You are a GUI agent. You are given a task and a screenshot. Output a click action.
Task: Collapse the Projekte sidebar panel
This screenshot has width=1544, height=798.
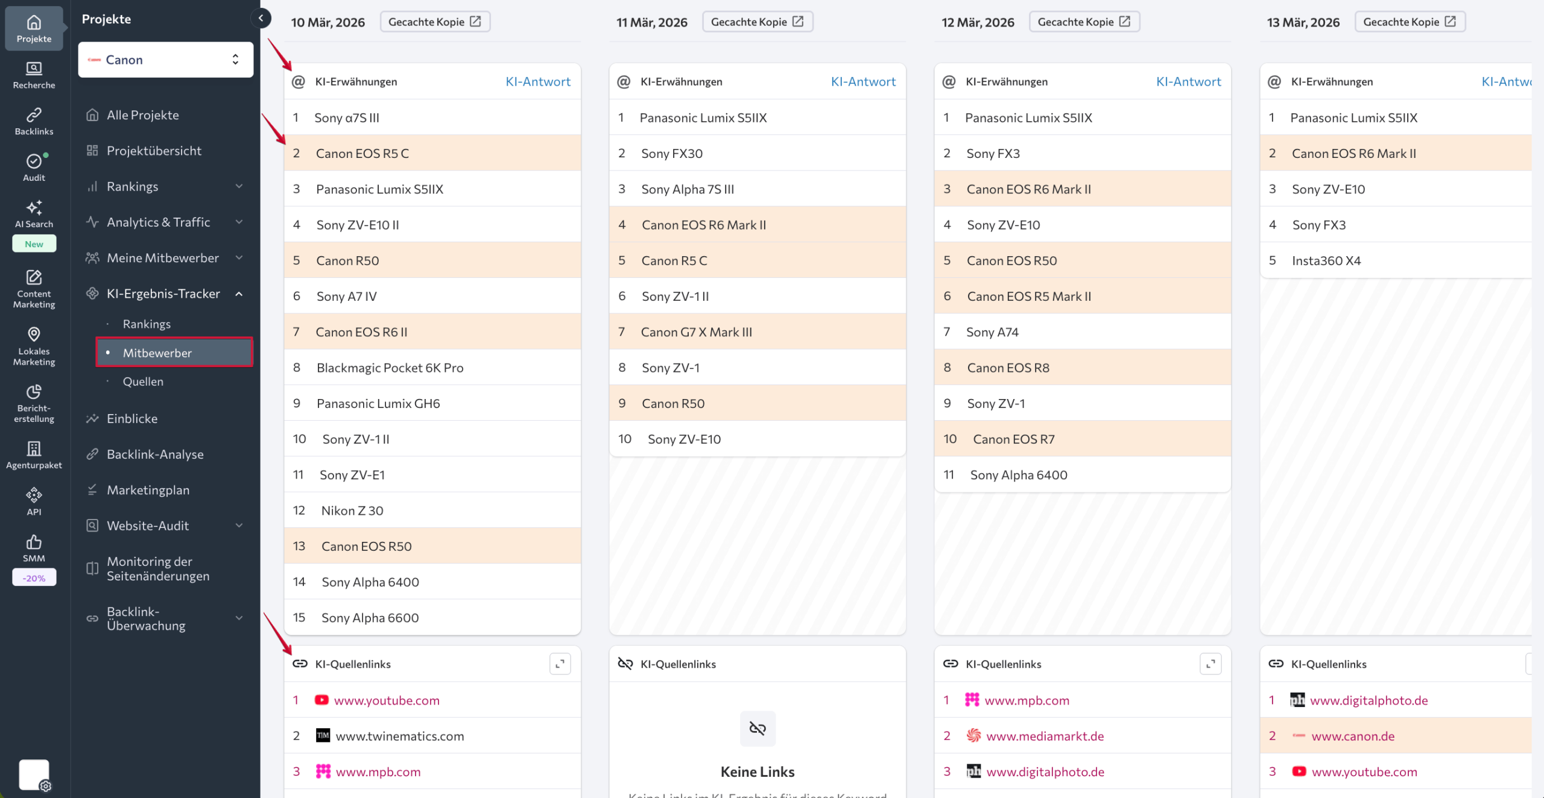pos(261,18)
